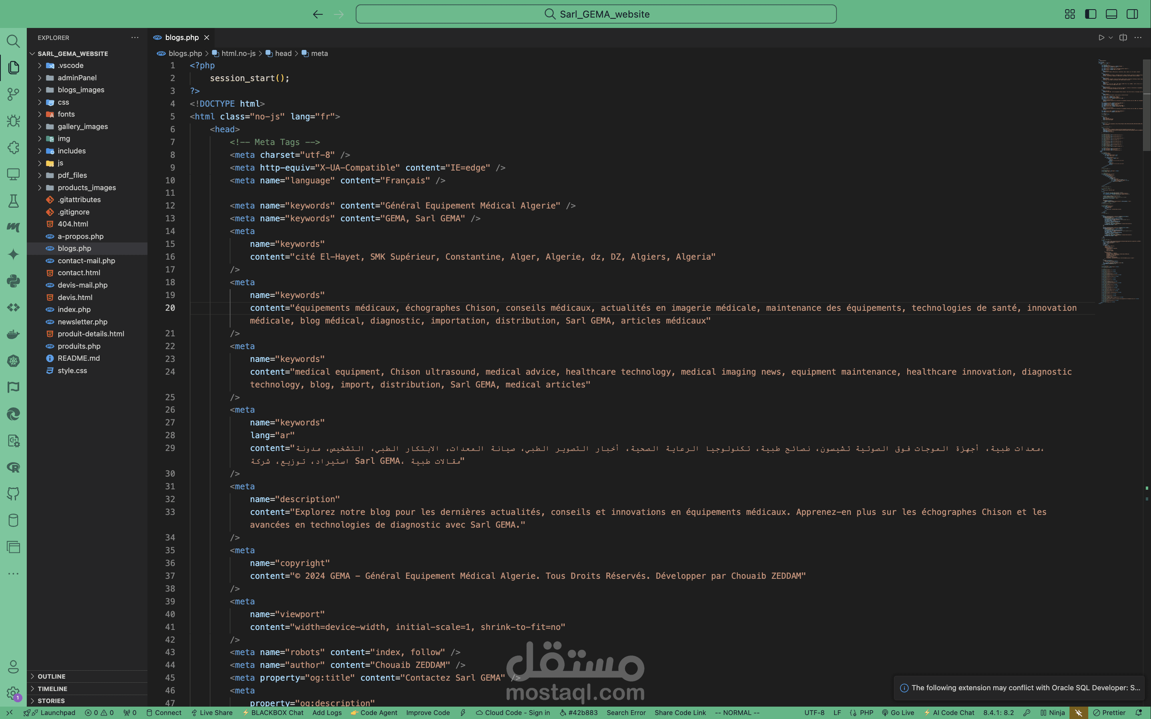Expand the TIMELINE section

click(87, 689)
